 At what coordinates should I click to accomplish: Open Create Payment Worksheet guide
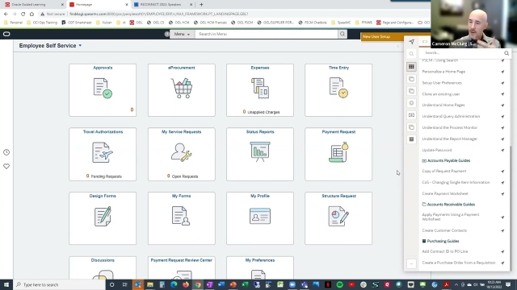pyautogui.click(x=445, y=193)
